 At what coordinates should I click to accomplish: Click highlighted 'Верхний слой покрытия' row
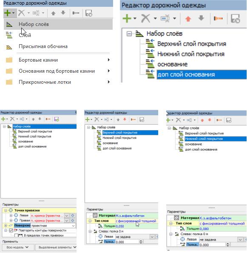coord(130,133)
